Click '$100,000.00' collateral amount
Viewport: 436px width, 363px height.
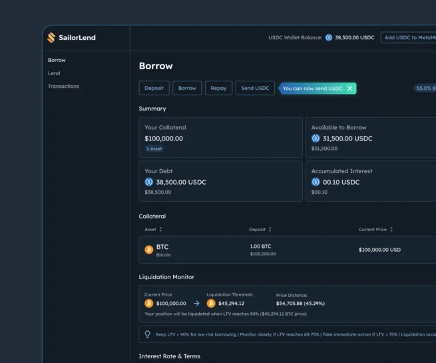(164, 139)
